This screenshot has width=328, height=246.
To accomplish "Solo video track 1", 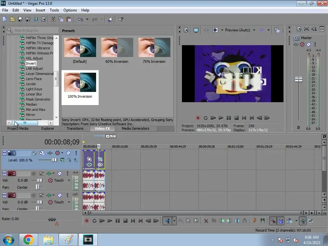I will click(x=76, y=153).
